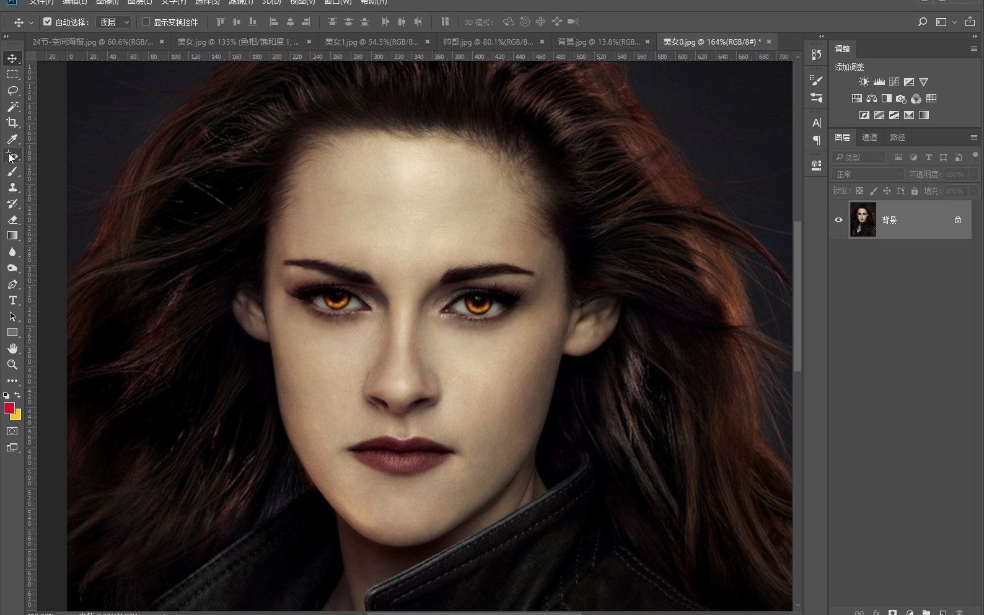Select the Path Selection tool

pos(12,316)
